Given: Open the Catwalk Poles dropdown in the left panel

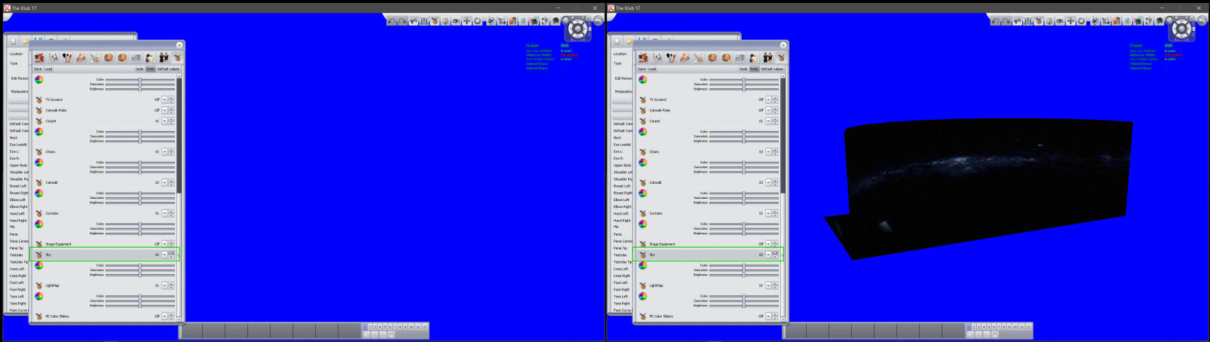Looking at the screenshot, I should (x=164, y=110).
